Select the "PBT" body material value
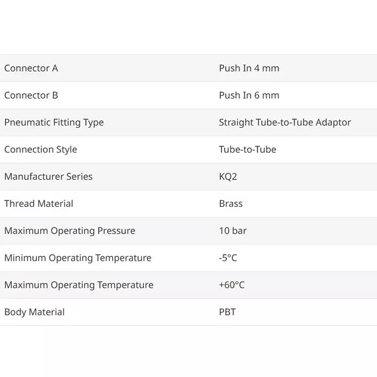This screenshot has width=377, height=377. pos(227,312)
